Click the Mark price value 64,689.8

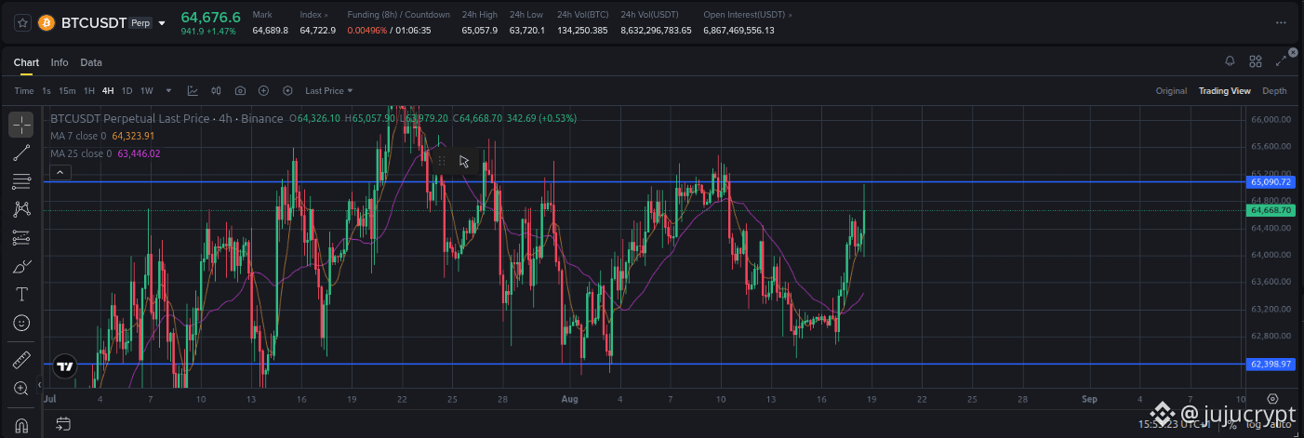coord(271,31)
